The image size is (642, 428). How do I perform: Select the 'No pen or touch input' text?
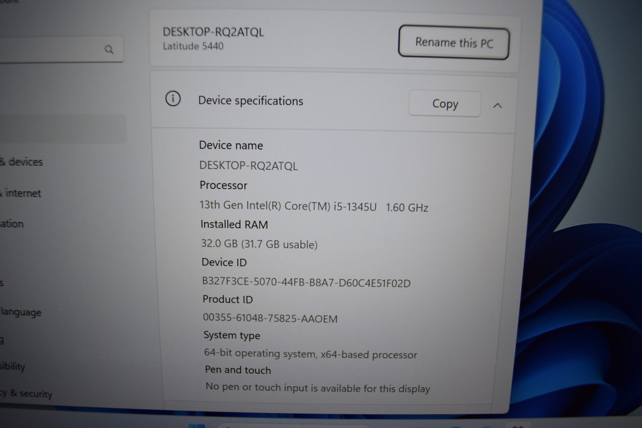[x=318, y=388]
